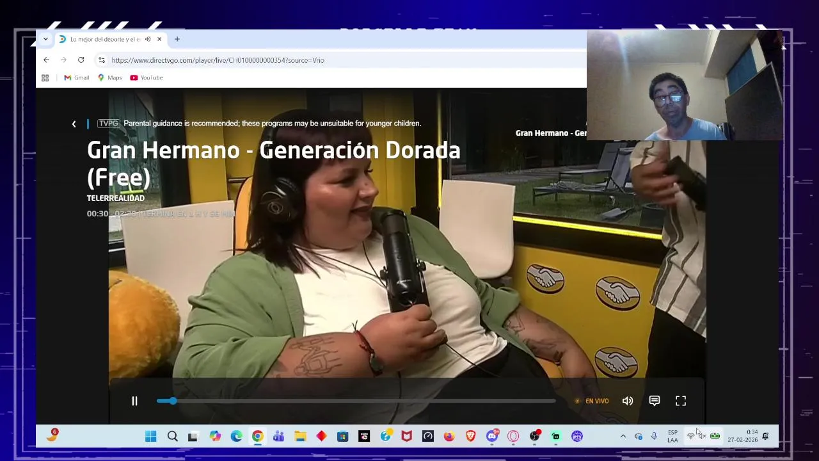Mute the player volume speaker icon
This screenshot has height=461, width=819.
tap(628, 401)
